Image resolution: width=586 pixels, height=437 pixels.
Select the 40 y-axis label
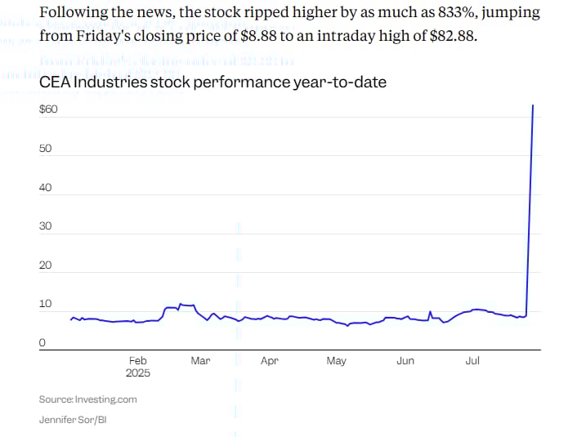(x=45, y=188)
